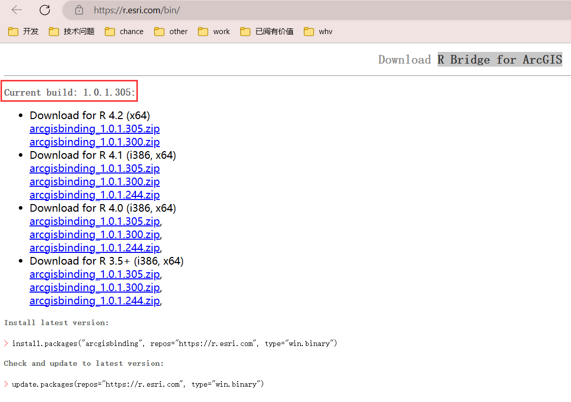
Task: Click the Check and update to latest version label
Action: click(x=84, y=363)
